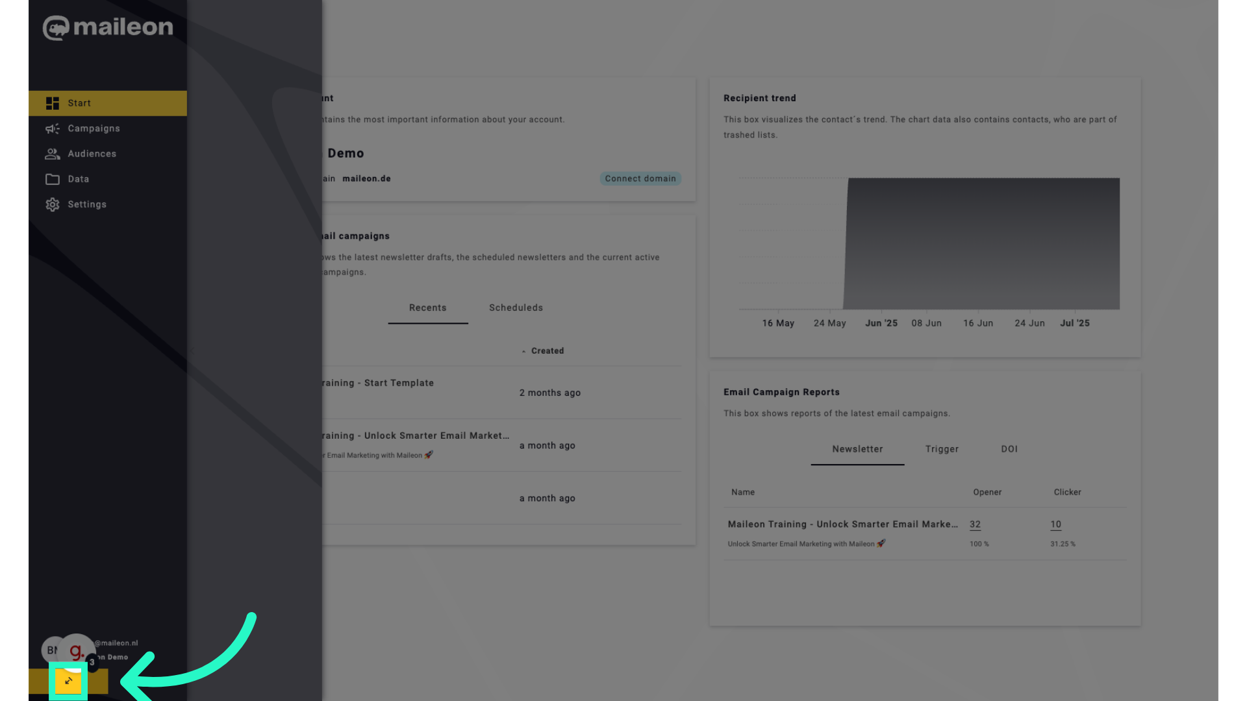This screenshot has width=1247, height=701.
Task: Click the notification badge showing 3
Action: point(92,663)
